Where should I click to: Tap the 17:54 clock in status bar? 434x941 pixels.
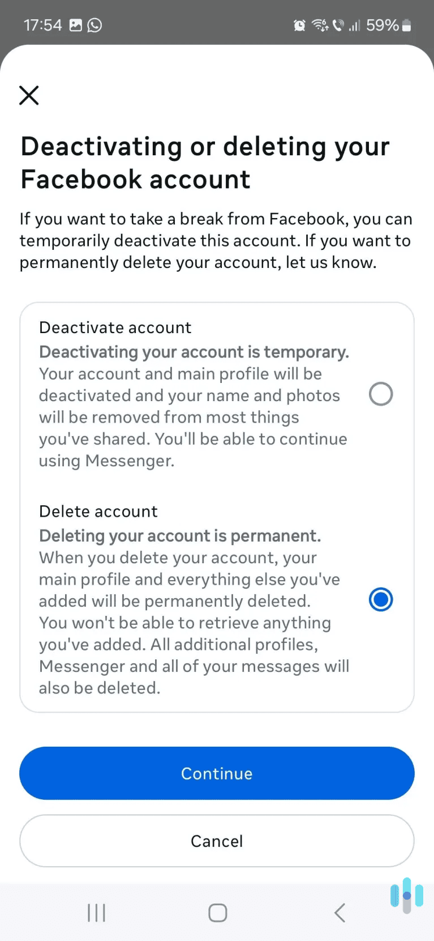[x=42, y=25]
